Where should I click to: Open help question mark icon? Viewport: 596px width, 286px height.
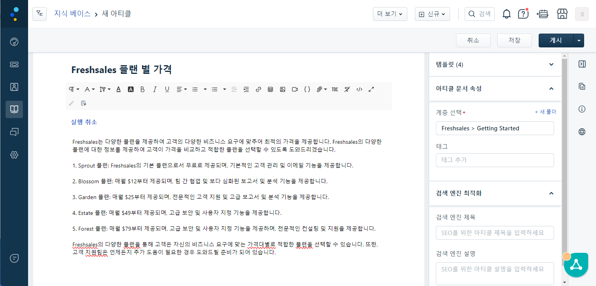point(523,14)
